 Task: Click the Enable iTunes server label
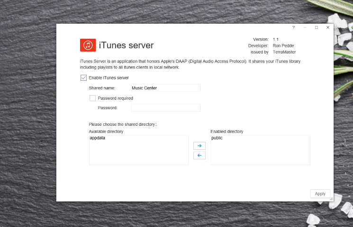[109, 78]
